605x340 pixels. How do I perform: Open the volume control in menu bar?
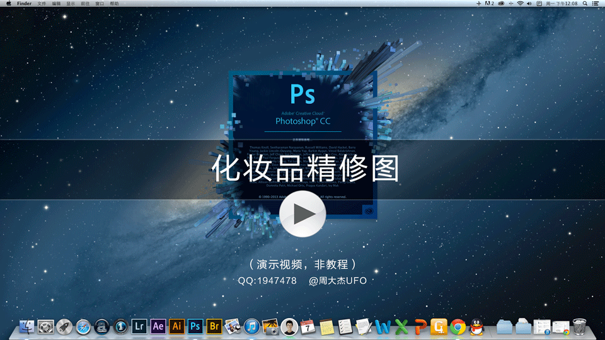[529, 4]
